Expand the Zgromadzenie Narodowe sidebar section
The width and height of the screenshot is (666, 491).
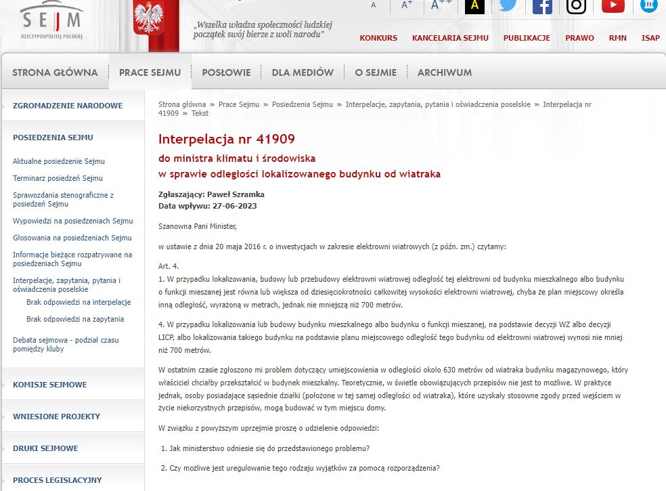[68, 106]
